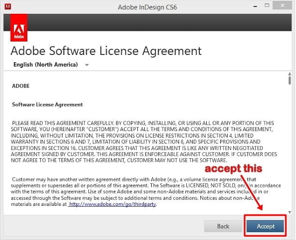Click the 'PLEASE READ THIS AGREEMENT CAREFULLY' paragraph
This screenshot has width=296, height=240.
point(143,142)
